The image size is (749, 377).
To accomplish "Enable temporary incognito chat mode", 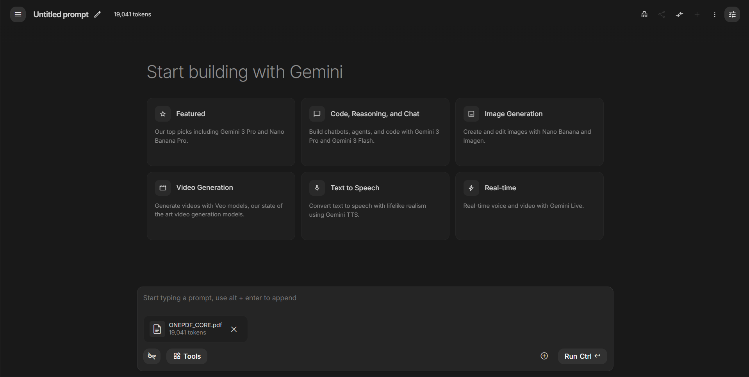I will click(644, 14).
